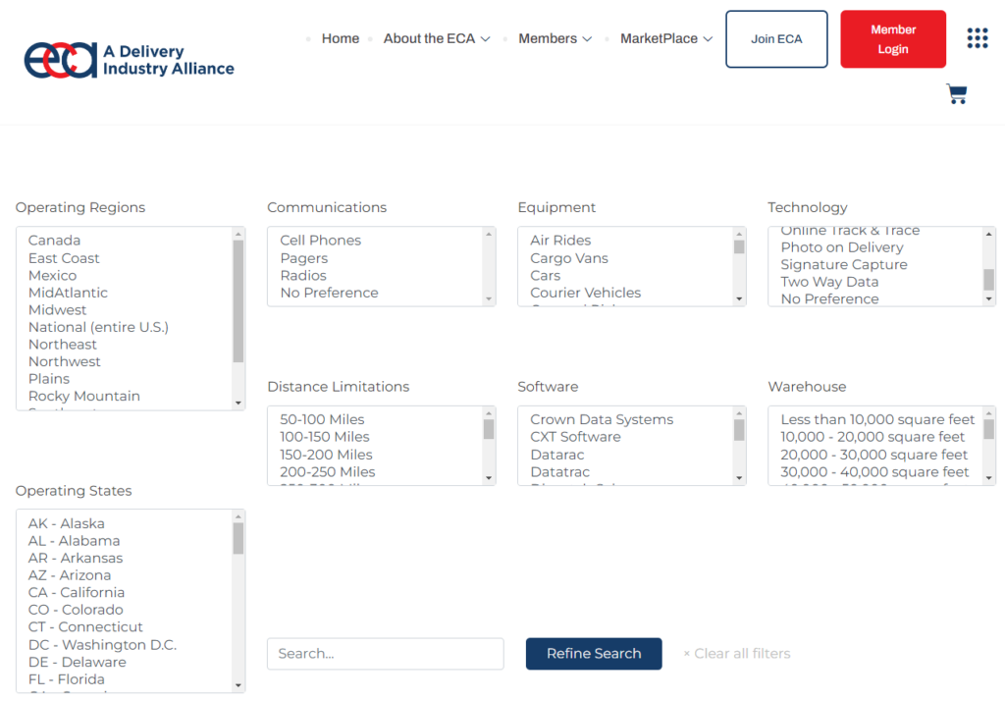Go to the Home page
This screenshot has height=702, width=1005.
[x=340, y=39]
